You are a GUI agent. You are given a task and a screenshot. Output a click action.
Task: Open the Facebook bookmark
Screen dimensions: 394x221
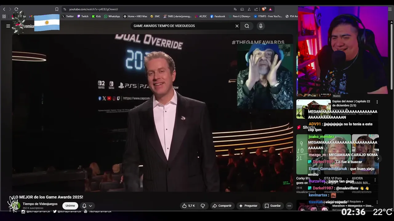[x=218, y=16]
